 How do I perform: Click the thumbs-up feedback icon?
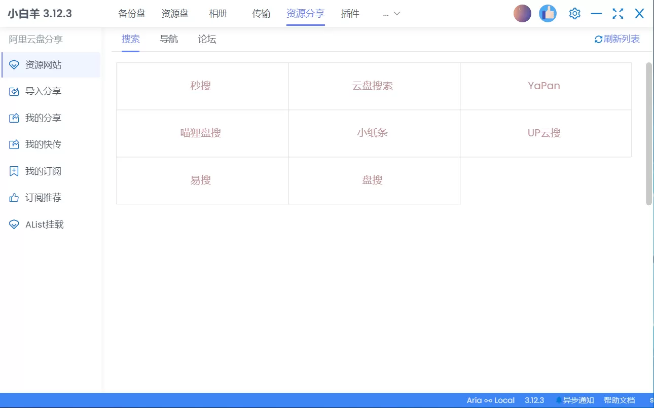548,13
